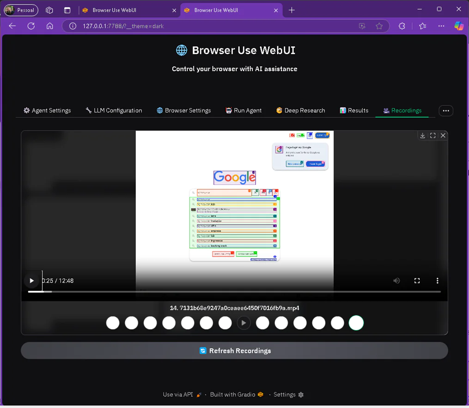The height and width of the screenshot is (408, 469).
Task: Click the recording file name caption
Action: point(235,308)
